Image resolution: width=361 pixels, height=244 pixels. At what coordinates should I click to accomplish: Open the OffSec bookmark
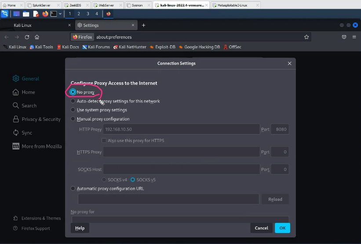coord(233,47)
